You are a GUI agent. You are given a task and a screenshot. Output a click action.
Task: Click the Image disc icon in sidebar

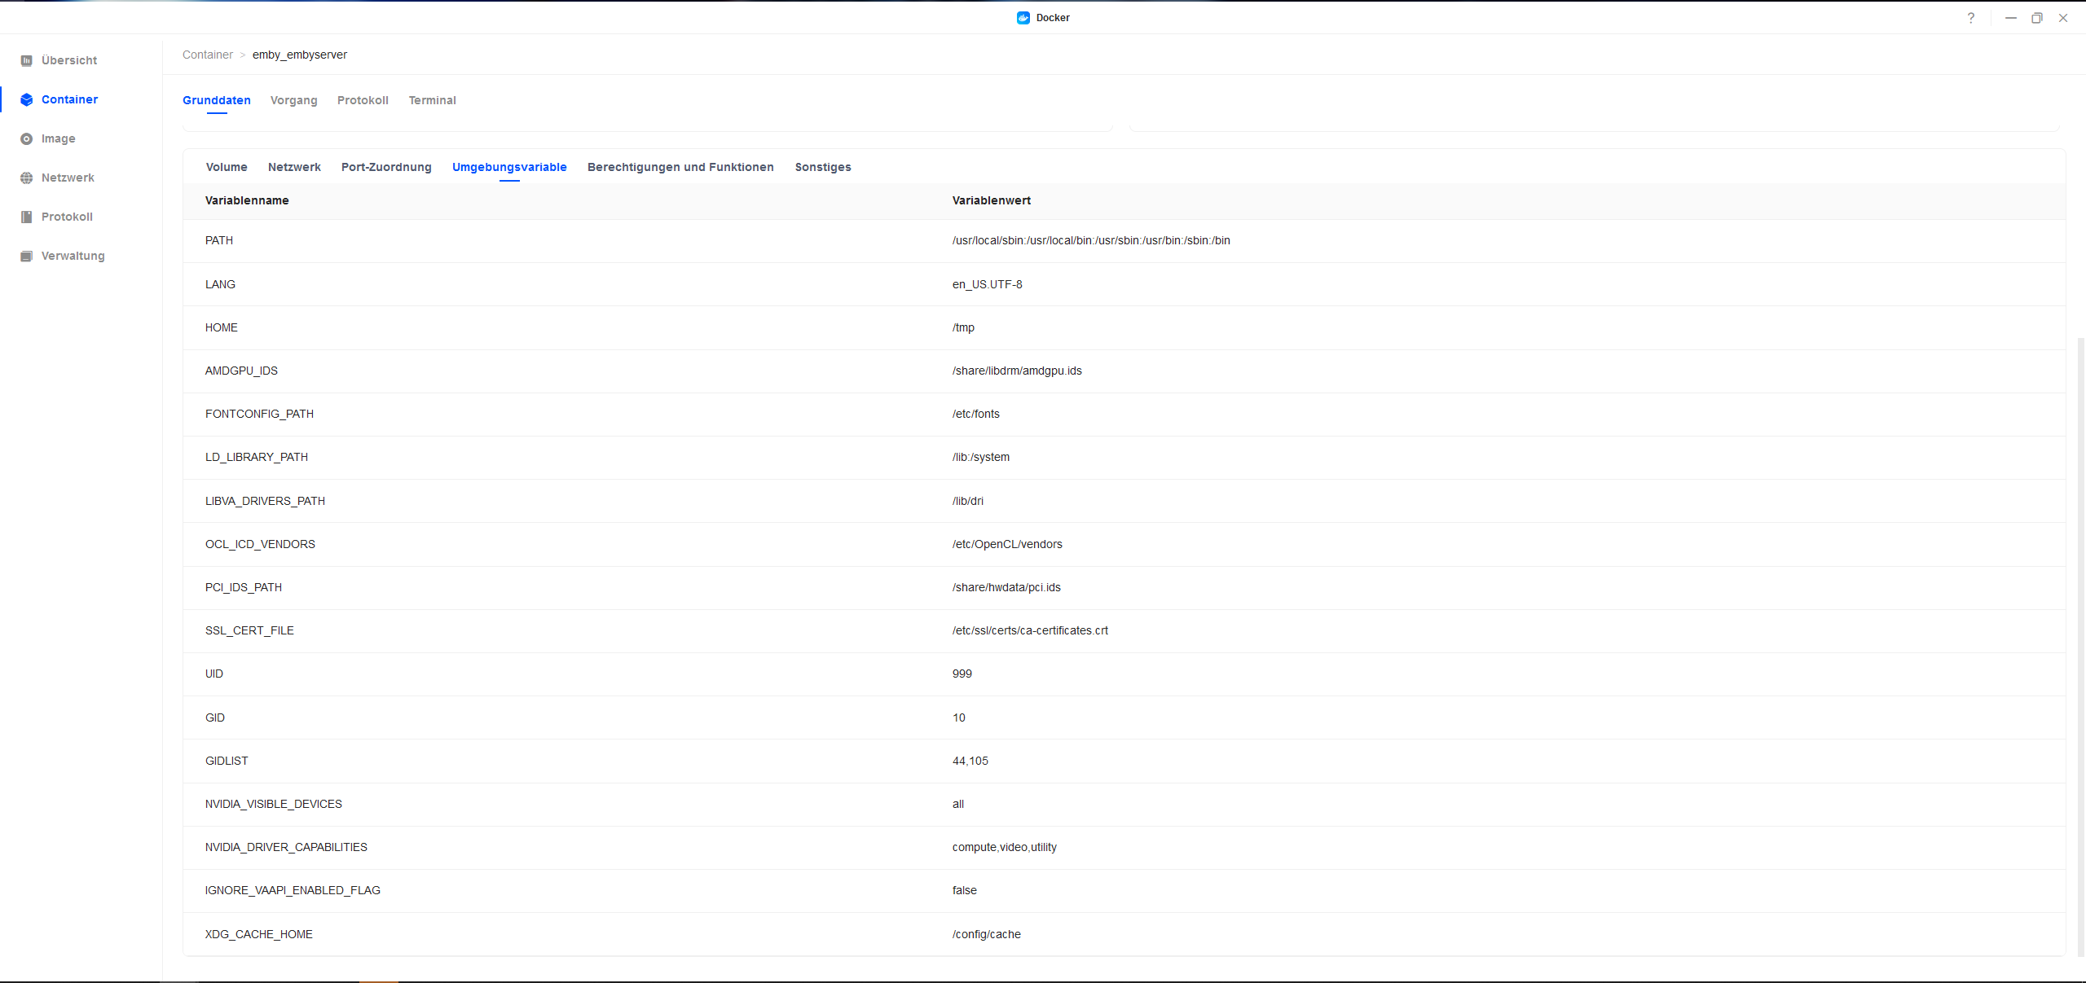point(26,138)
